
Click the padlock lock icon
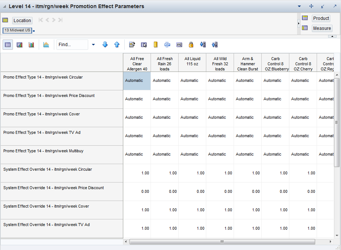point(191,45)
